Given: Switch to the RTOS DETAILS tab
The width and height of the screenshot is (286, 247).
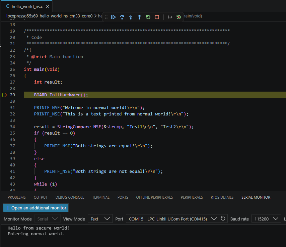Looking at the screenshot, I should point(222,197).
